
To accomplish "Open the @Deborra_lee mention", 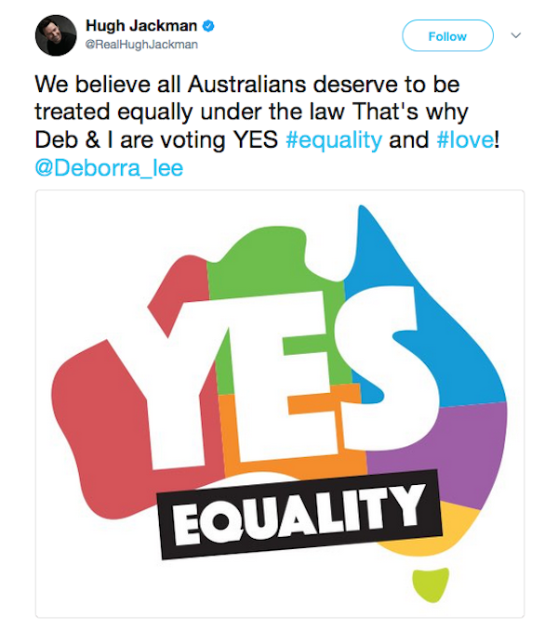I will [x=109, y=167].
